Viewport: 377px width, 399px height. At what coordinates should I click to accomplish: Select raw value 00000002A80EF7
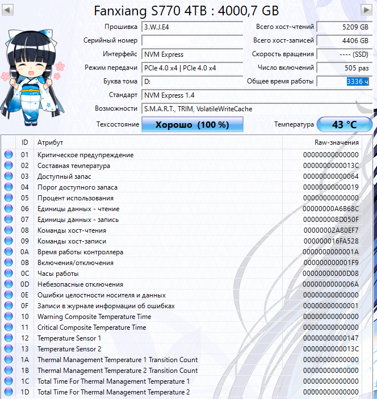pyautogui.click(x=330, y=230)
